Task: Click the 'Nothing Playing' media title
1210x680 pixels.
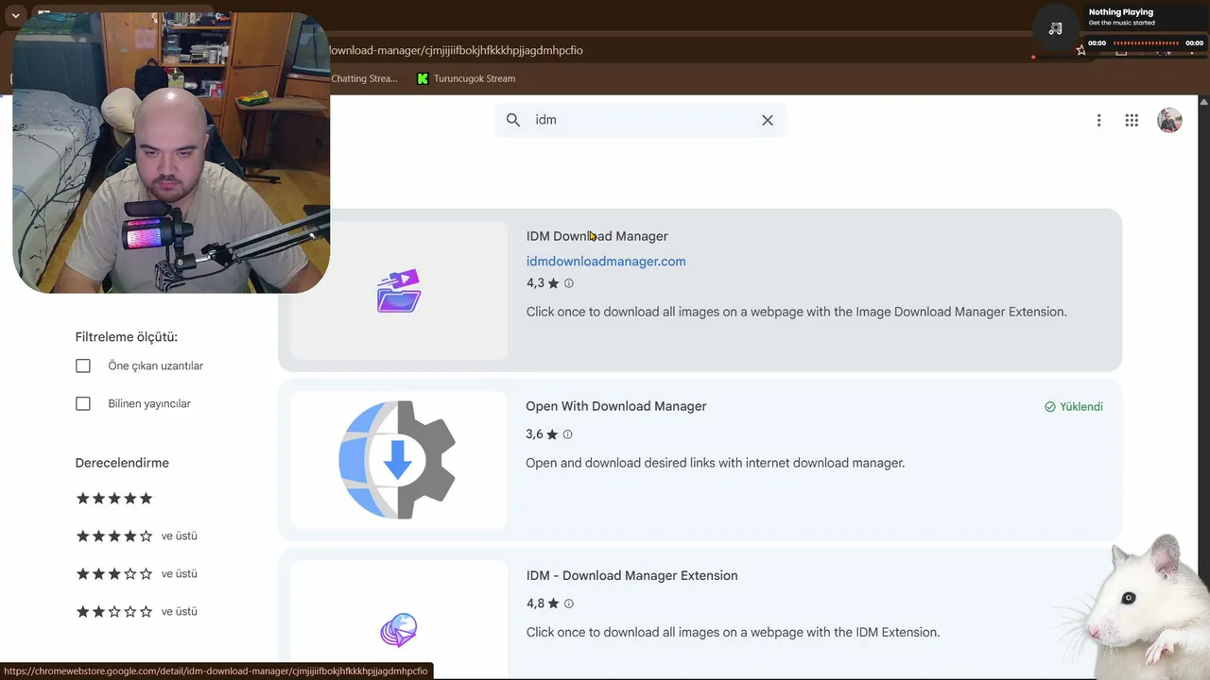Action: tap(1121, 12)
